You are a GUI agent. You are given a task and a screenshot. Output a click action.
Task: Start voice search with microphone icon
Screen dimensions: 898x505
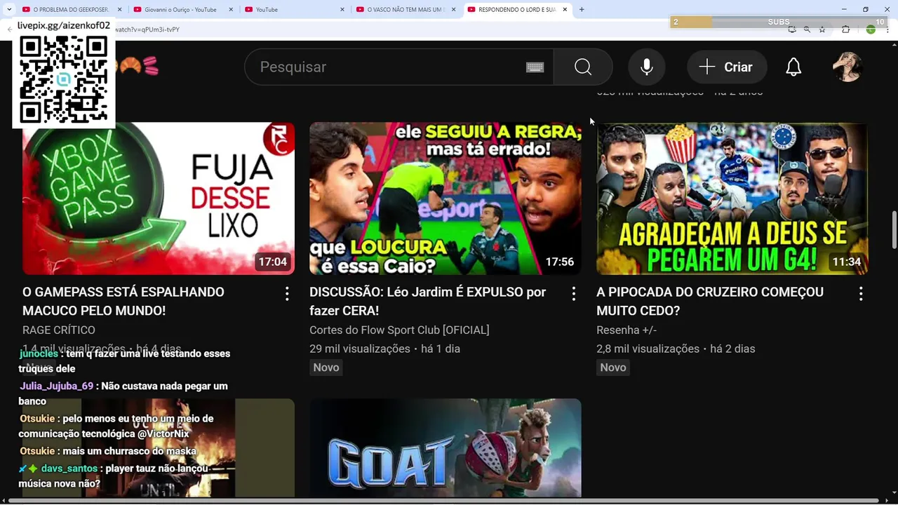coord(646,67)
